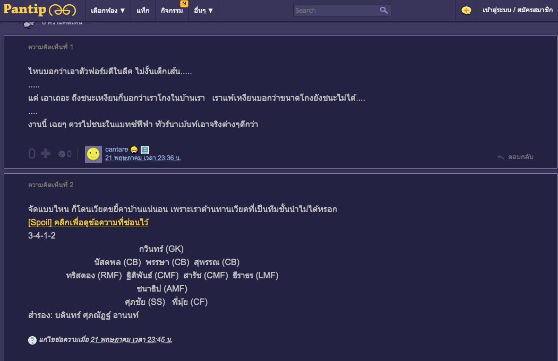Click into the Search input field
The image size is (558, 361).
click(x=336, y=10)
